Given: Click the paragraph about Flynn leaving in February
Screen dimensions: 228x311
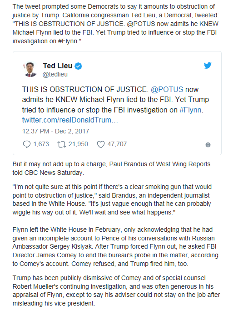Looking at the screenshot, I should click(x=115, y=246).
